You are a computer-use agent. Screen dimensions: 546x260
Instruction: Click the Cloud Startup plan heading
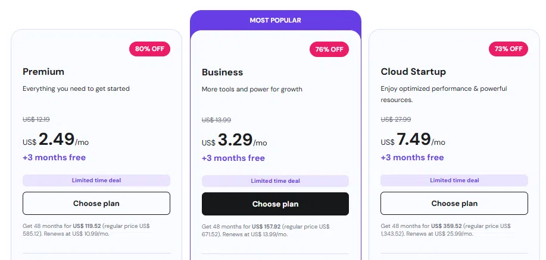[413, 72]
